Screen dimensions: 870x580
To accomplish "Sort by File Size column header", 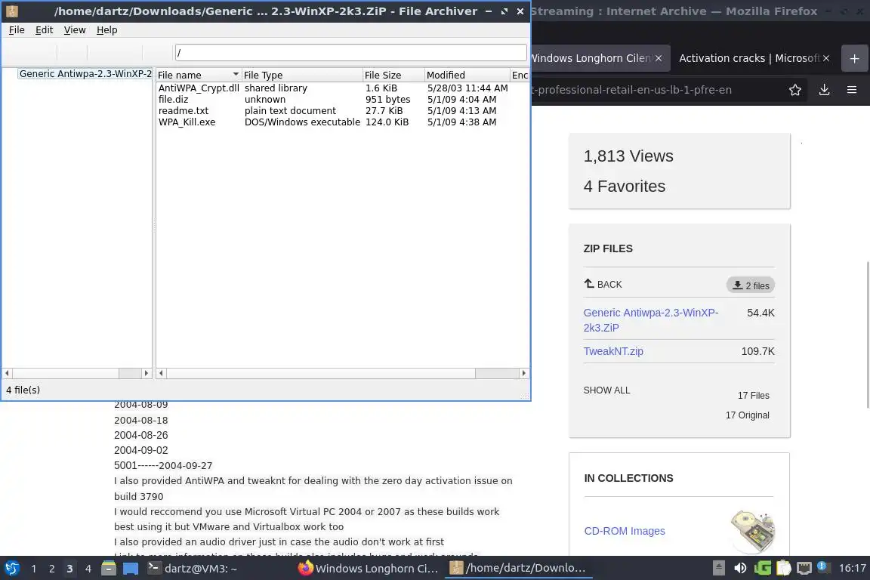I will pos(394,75).
